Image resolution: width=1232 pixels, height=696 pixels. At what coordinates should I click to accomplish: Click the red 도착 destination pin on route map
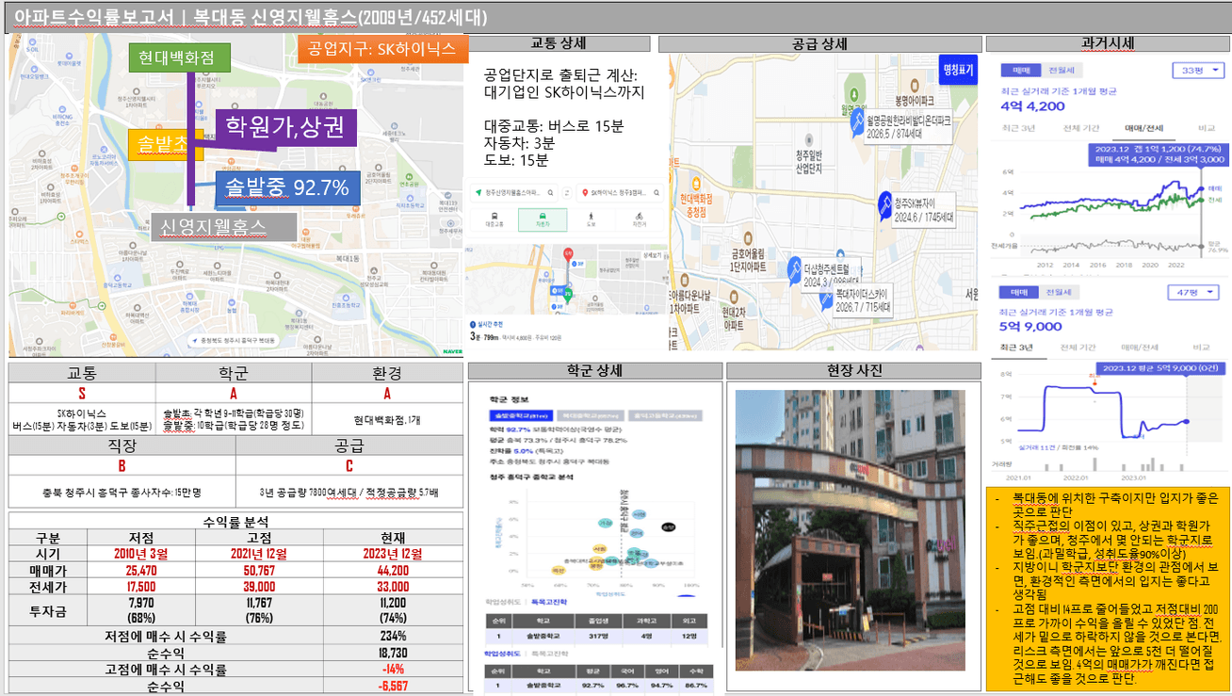pyautogui.click(x=568, y=254)
